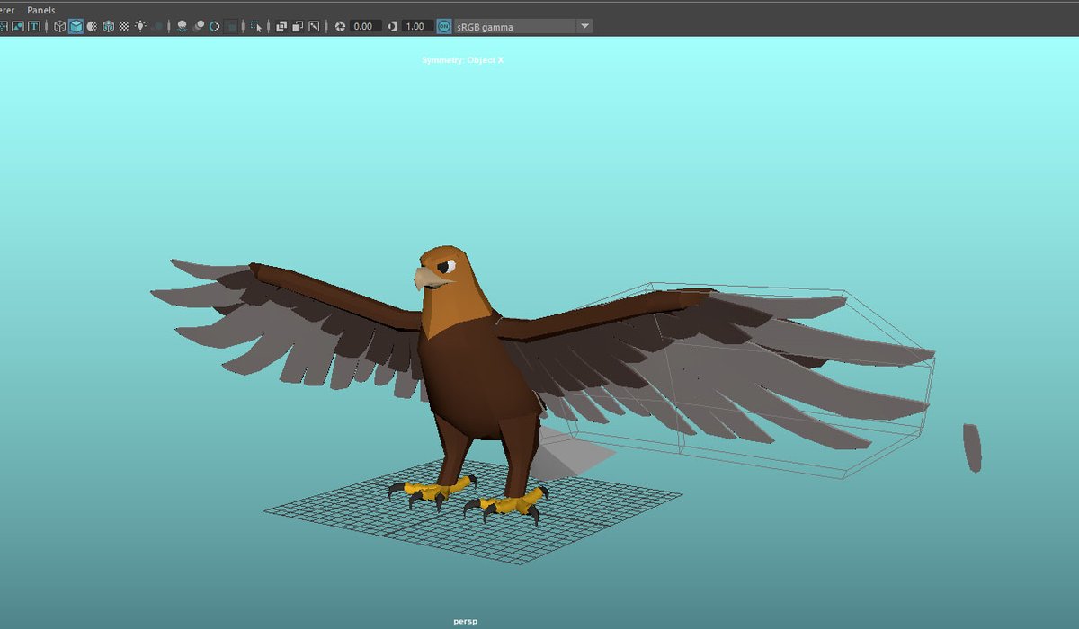This screenshot has height=629, width=1079.
Task: Toggle Screen Space Ambient Occlusion icon
Action: point(182,26)
